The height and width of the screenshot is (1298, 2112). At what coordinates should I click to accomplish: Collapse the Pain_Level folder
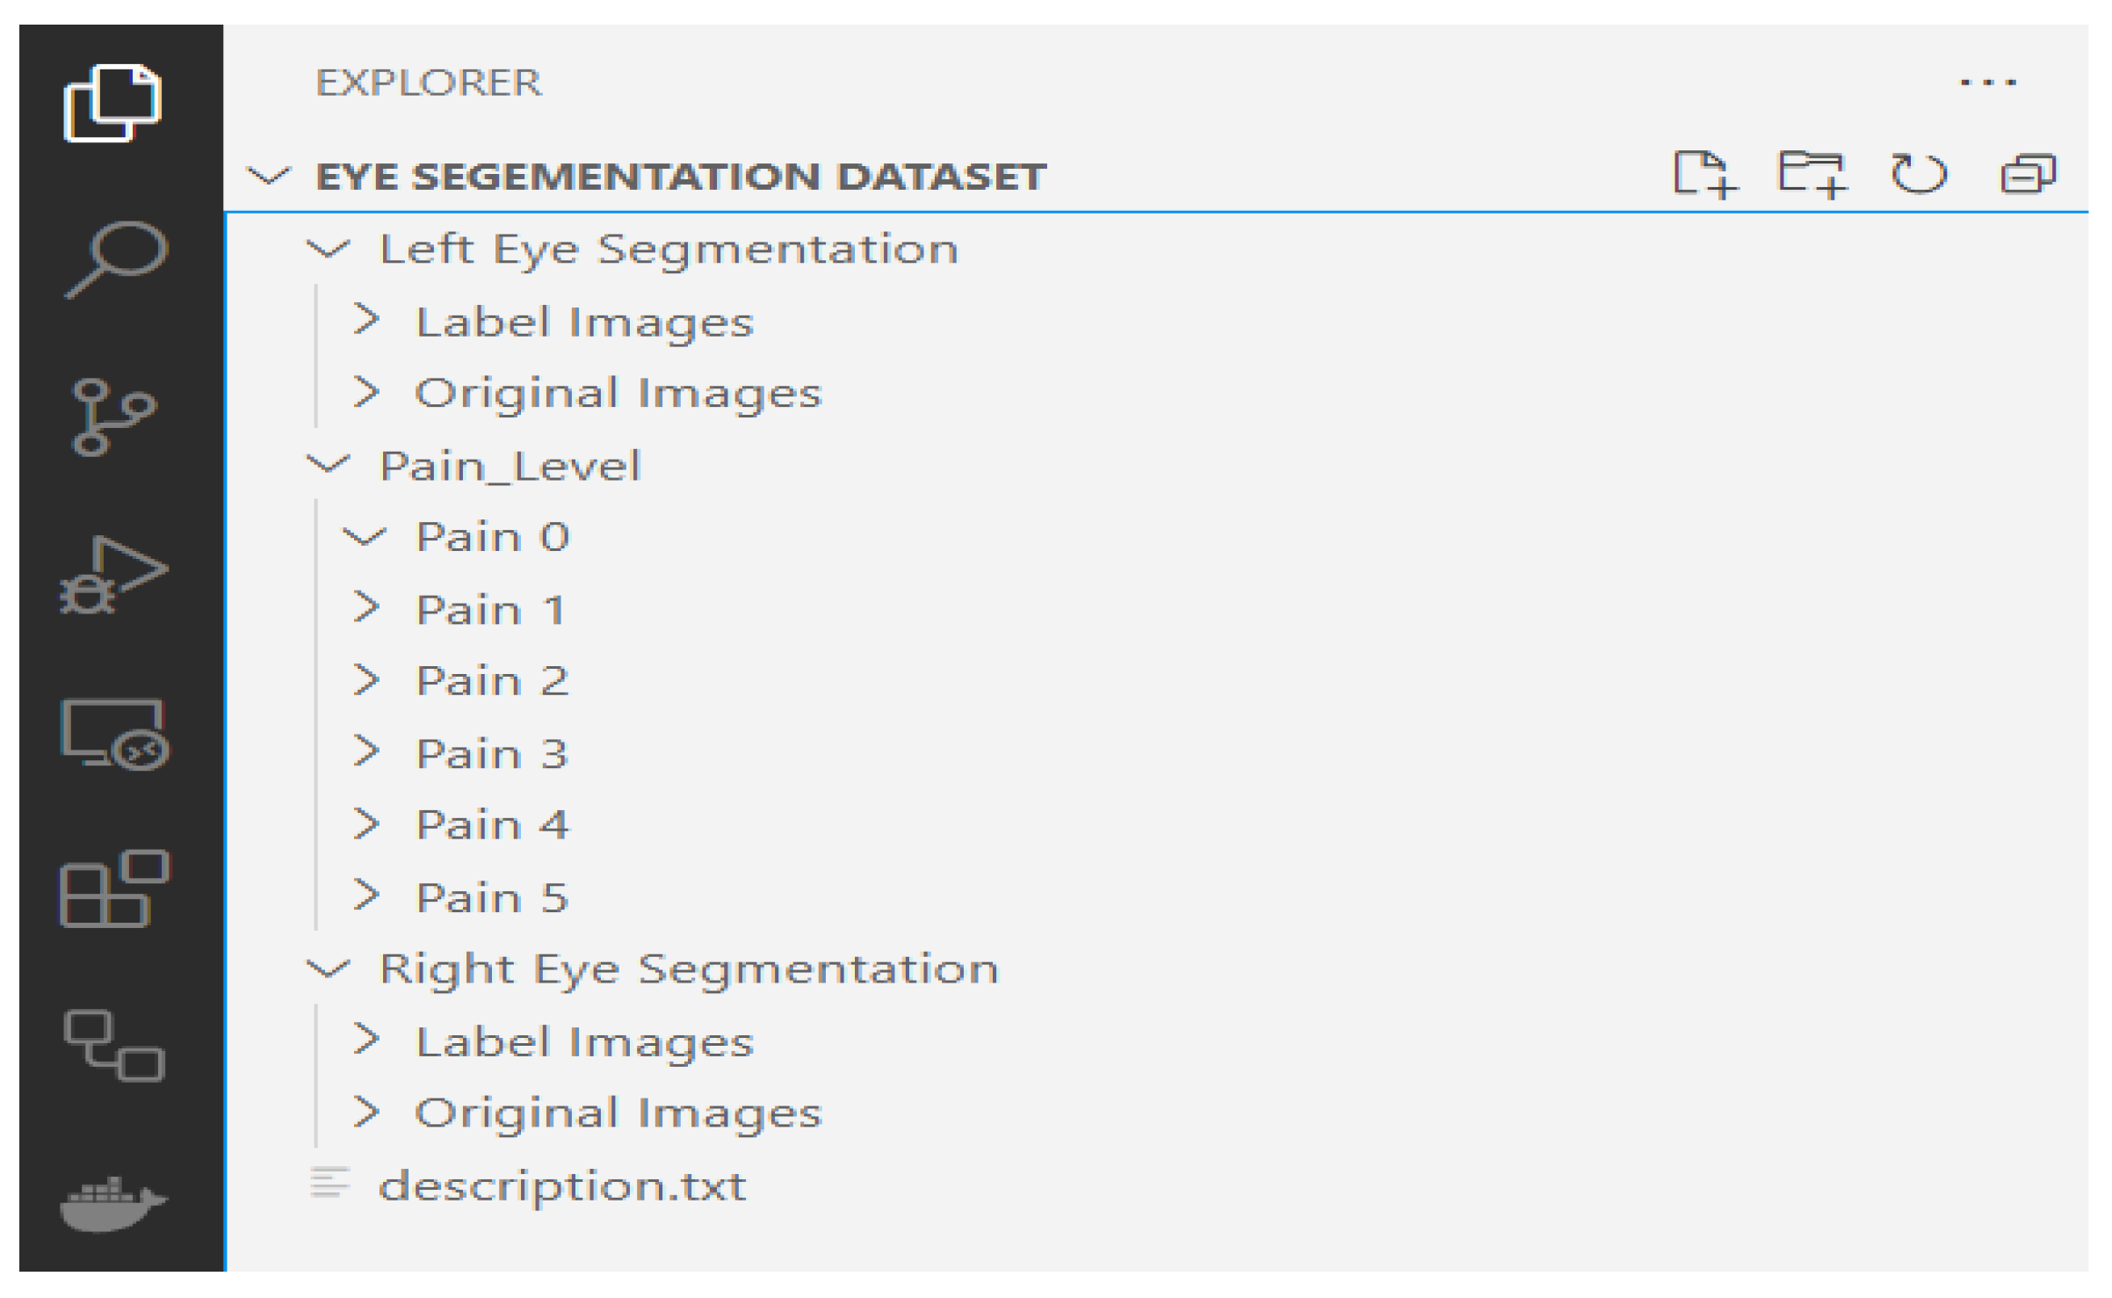coord(329,464)
